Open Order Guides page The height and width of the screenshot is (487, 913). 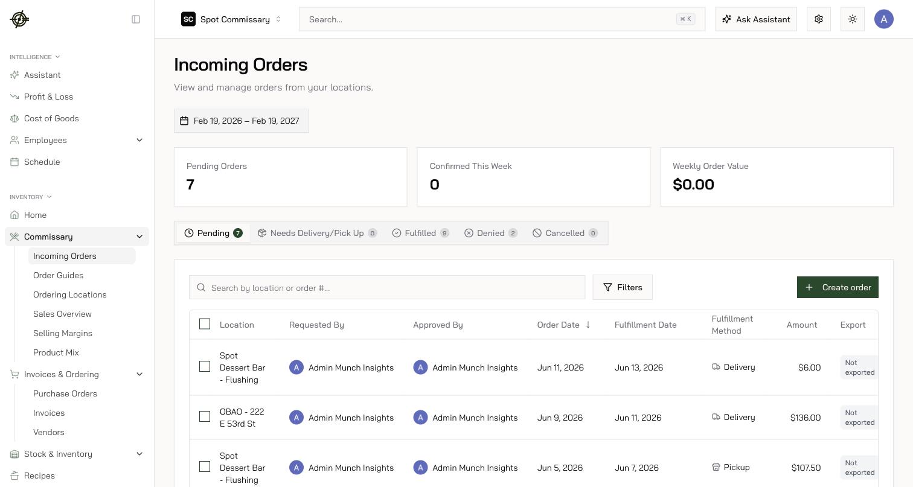58,275
